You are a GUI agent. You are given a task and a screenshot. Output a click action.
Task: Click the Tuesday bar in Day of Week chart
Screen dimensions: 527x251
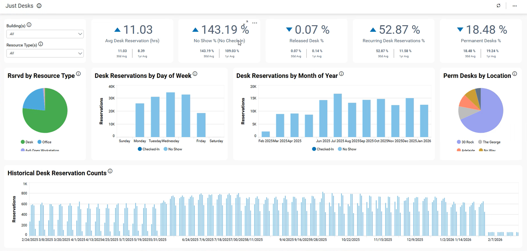click(x=155, y=117)
